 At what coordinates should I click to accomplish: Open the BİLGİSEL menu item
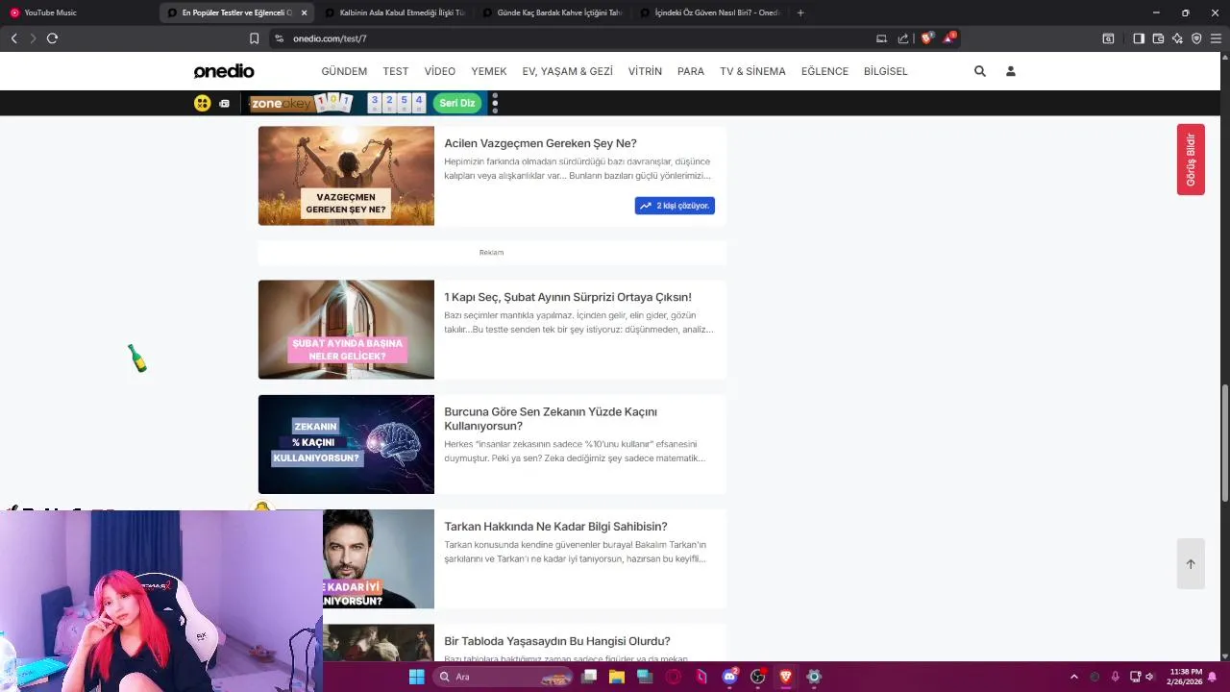[886, 71]
